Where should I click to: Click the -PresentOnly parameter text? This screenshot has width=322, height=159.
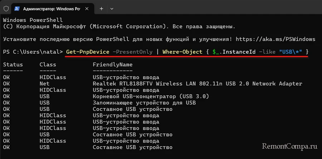132,52
